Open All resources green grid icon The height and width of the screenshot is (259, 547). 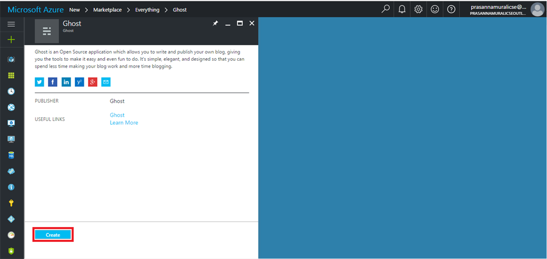pyautogui.click(x=11, y=76)
